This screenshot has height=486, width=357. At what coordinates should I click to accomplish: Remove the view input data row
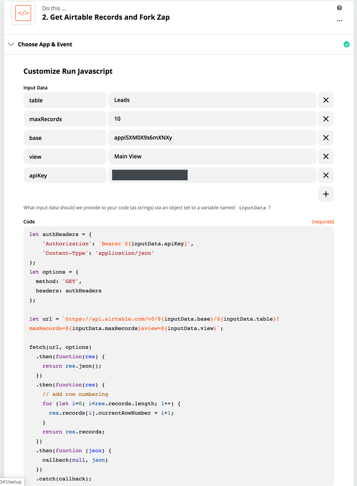click(x=326, y=156)
